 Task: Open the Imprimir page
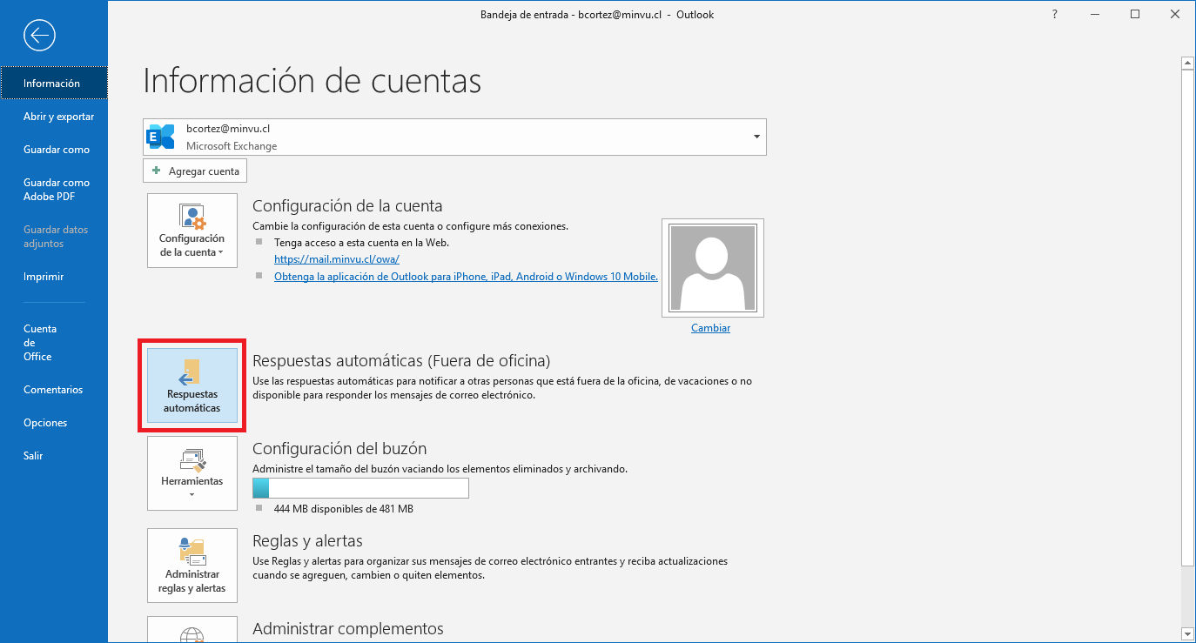pyautogui.click(x=53, y=277)
